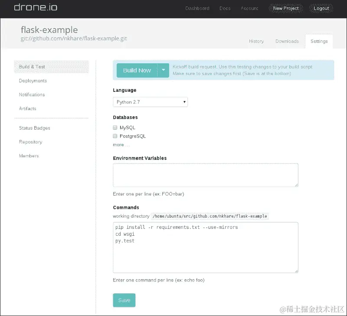Enable the MySQL database checkbox

(x=115, y=127)
